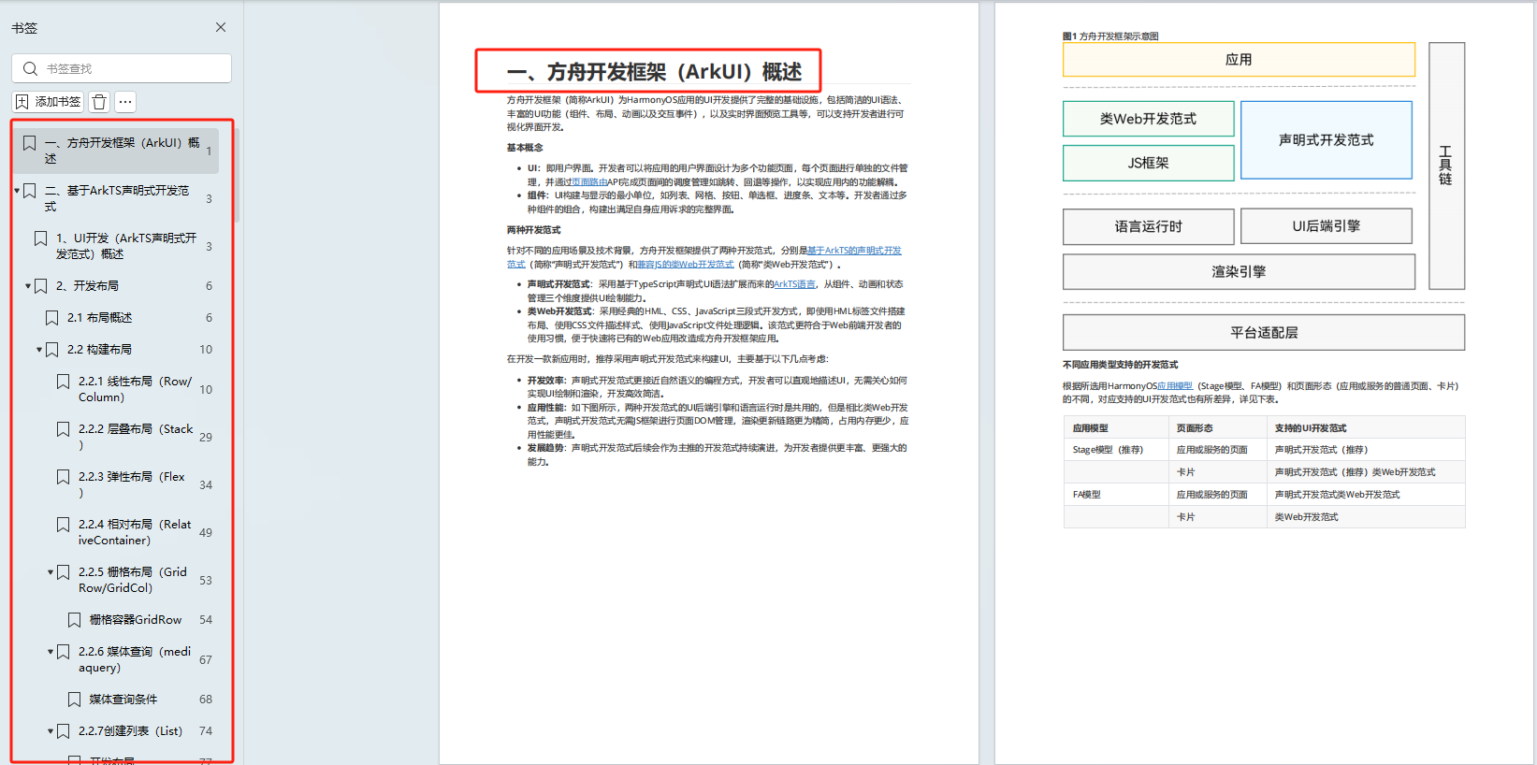The width and height of the screenshot is (1537, 765).
Task: Open bookmark 2.1 布局概述
Action: [99, 318]
